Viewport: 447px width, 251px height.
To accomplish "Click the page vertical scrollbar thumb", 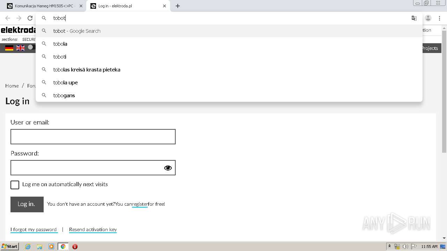I will 444,91.
